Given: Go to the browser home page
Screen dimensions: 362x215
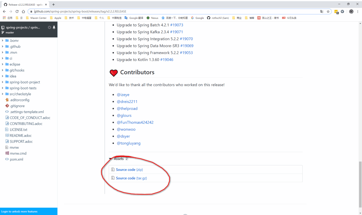Looking at the screenshot, I should click(23, 11).
